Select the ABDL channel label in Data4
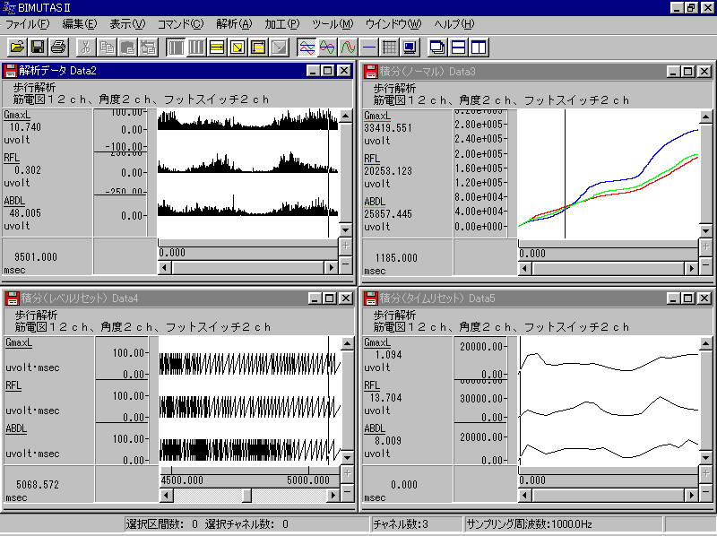717x536 pixels. 16,429
